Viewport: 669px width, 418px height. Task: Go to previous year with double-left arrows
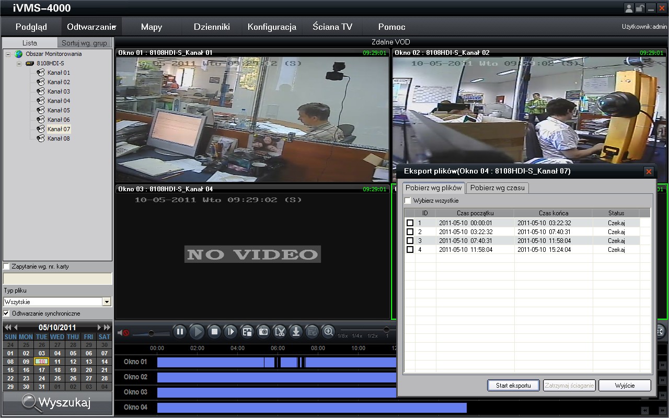click(8, 328)
